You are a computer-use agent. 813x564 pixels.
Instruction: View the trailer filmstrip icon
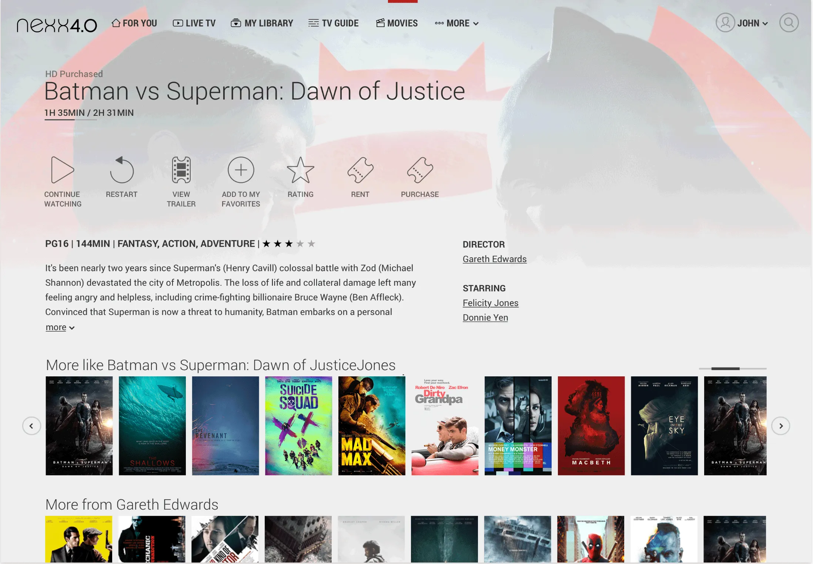click(x=181, y=169)
